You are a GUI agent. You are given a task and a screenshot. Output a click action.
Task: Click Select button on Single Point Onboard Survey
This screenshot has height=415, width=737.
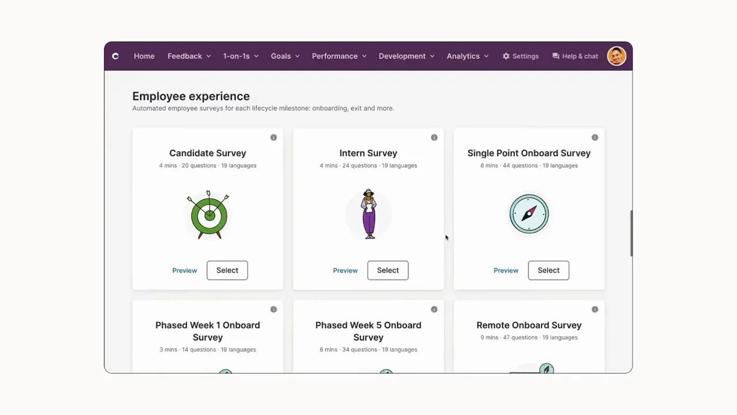pyautogui.click(x=548, y=270)
